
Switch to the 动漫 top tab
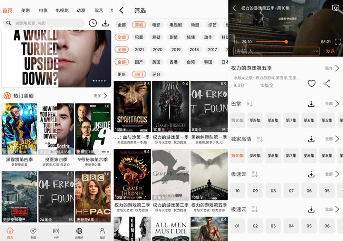tap(81, 10)
